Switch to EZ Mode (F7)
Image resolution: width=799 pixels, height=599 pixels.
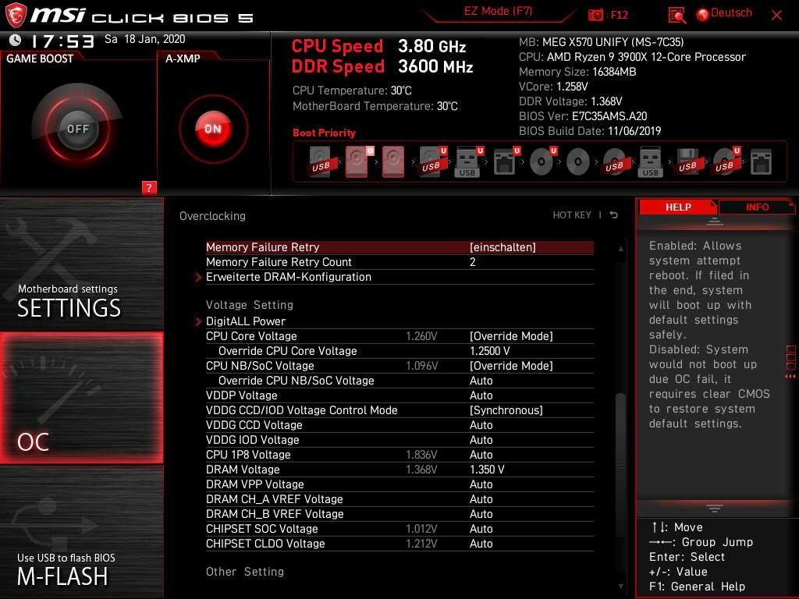[x=498, y=11]
